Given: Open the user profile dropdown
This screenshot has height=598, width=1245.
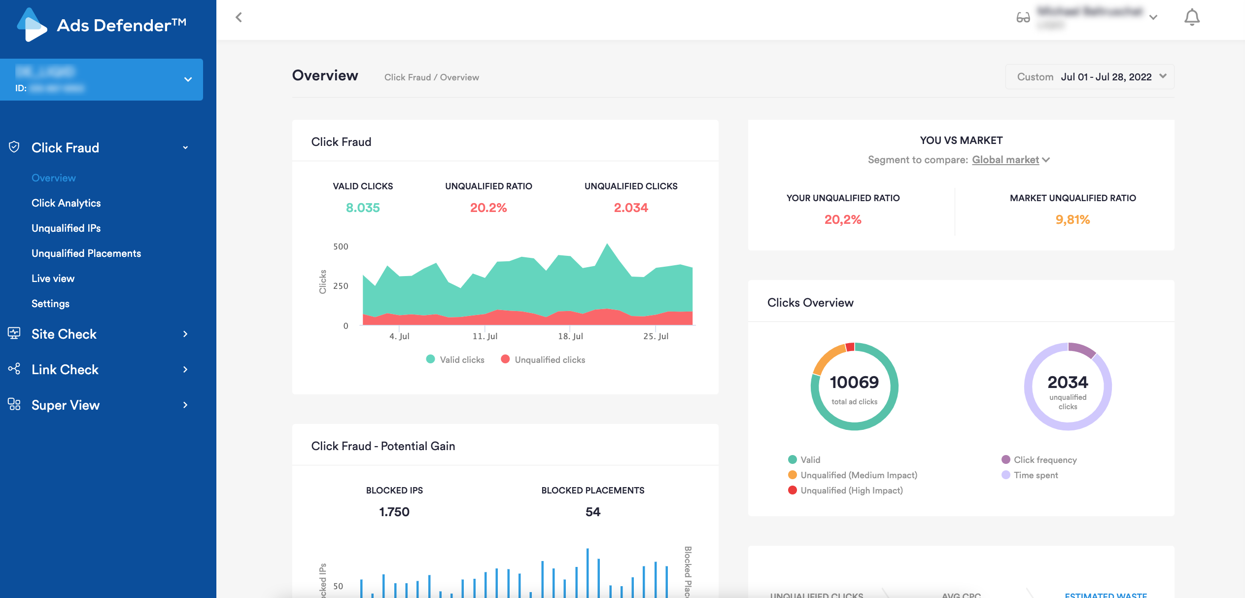Looking at the screenshot, I should coord(1153,17).
